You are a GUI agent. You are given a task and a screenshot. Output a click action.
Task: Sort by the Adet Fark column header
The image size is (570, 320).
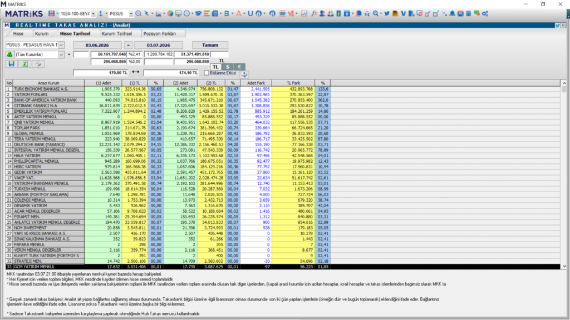tap(256, 83)
